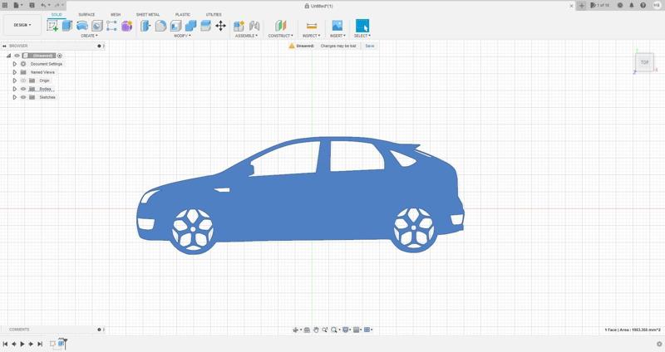The height and width of the screenshot is (352, 665).
Task: Click the Undo arrow icon
Action: [43, 6]
